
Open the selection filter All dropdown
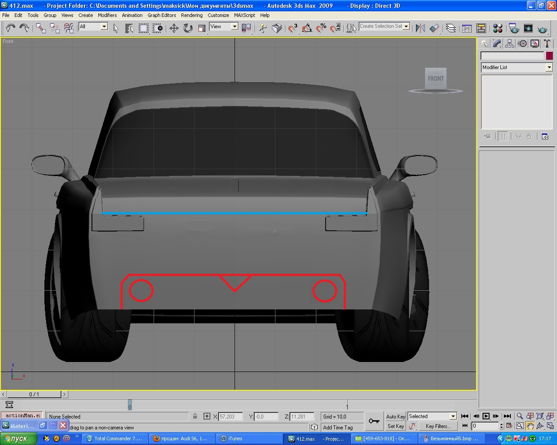tap(104, 27)
